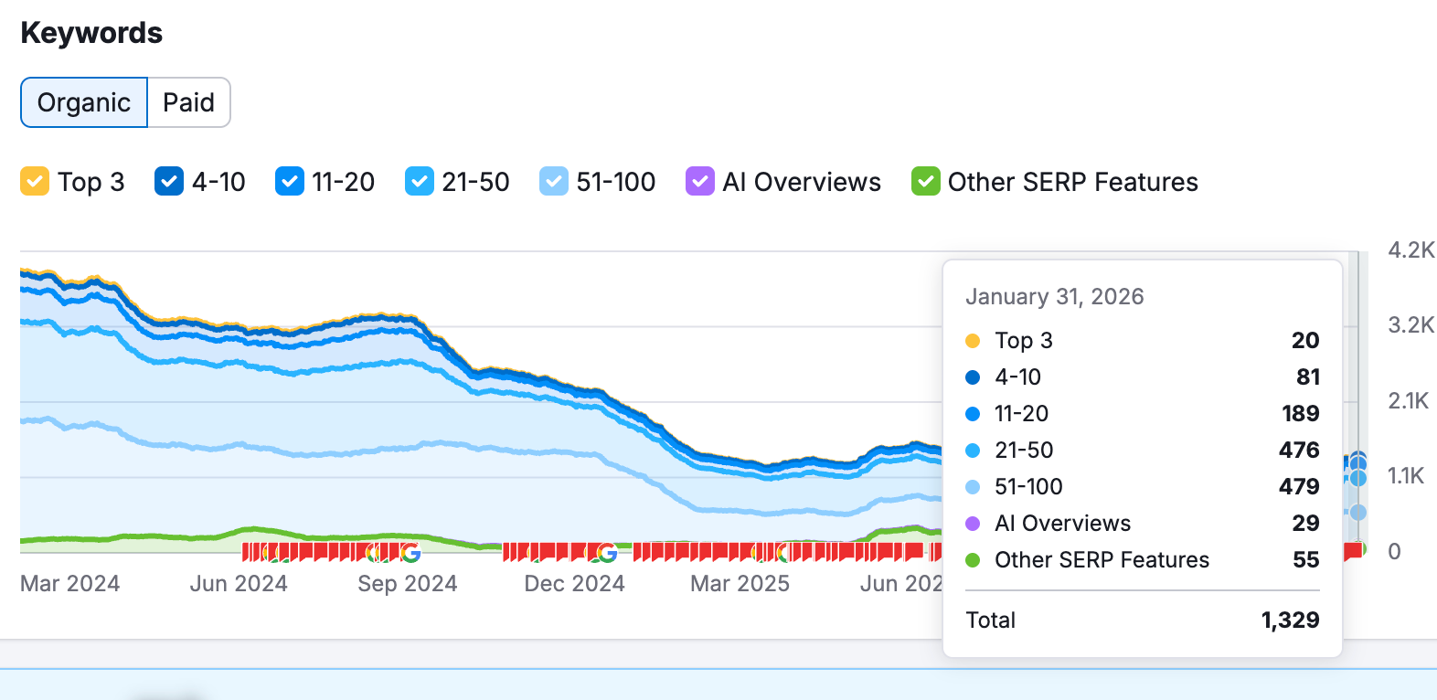Click the yellow Top 3 dot in tooltip

pos(973,341)
